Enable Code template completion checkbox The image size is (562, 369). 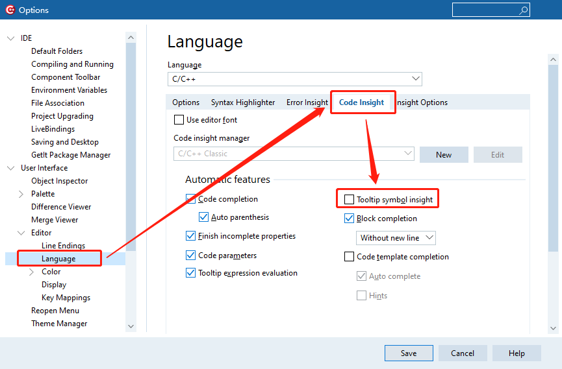(x=349, y=257)
